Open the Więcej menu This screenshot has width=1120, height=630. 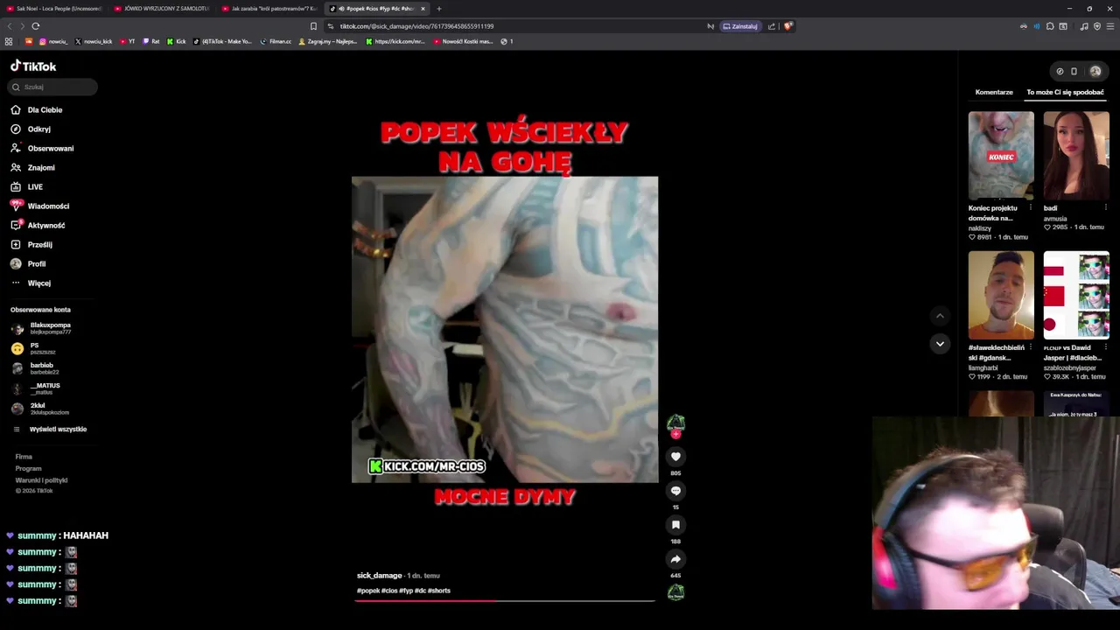click(x=31, y=283)
